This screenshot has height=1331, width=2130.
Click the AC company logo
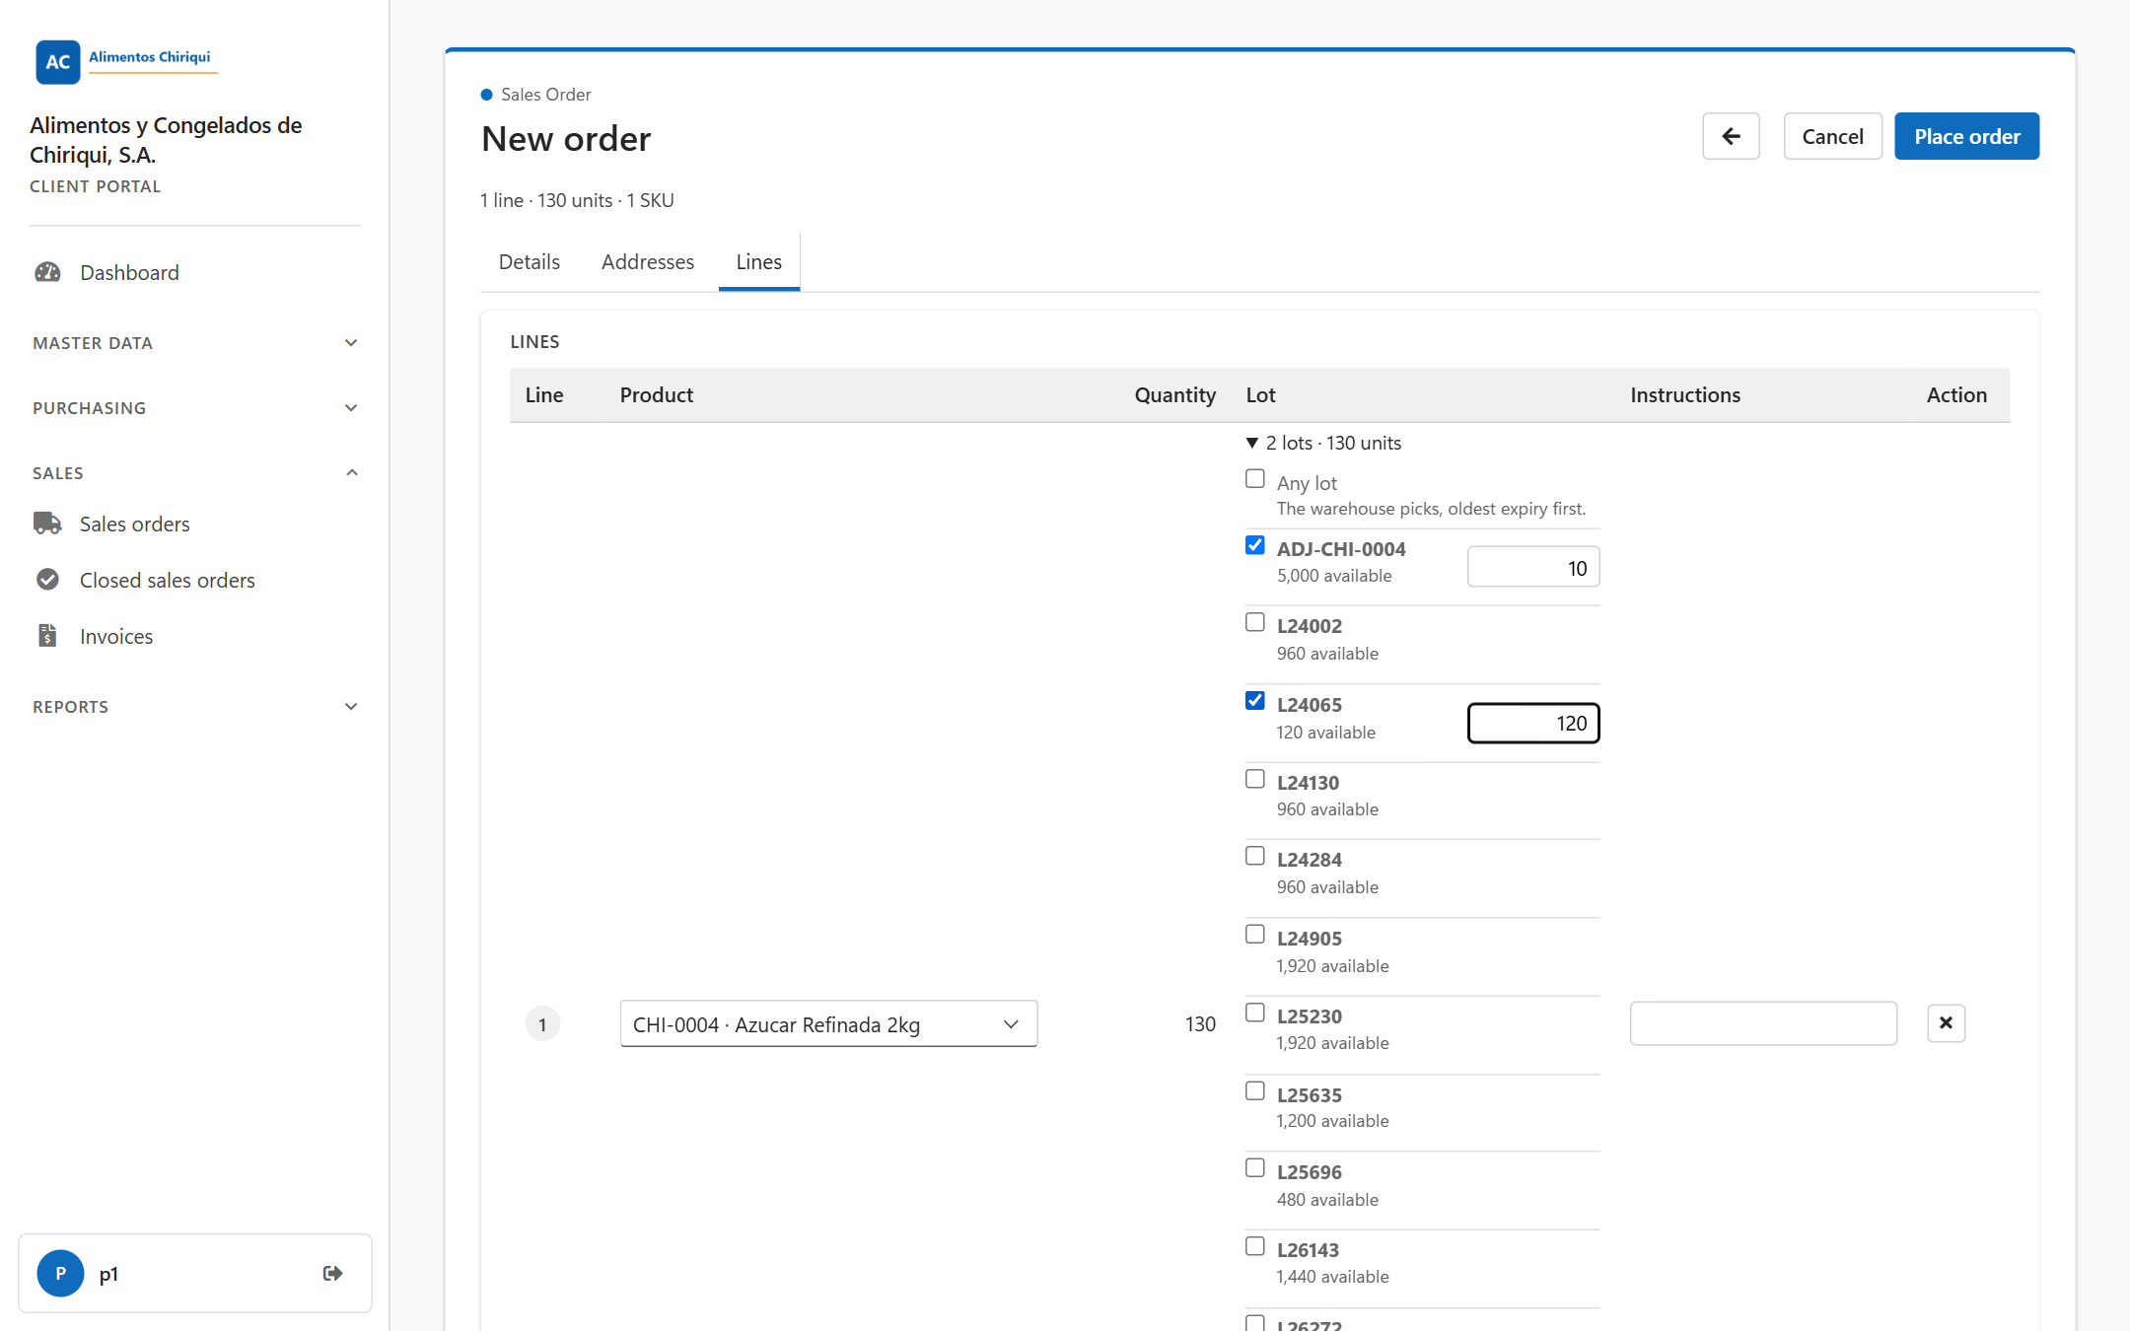58,62
